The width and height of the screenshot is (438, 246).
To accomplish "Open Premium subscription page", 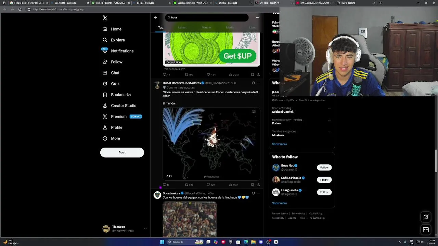I will click(121, 117).
